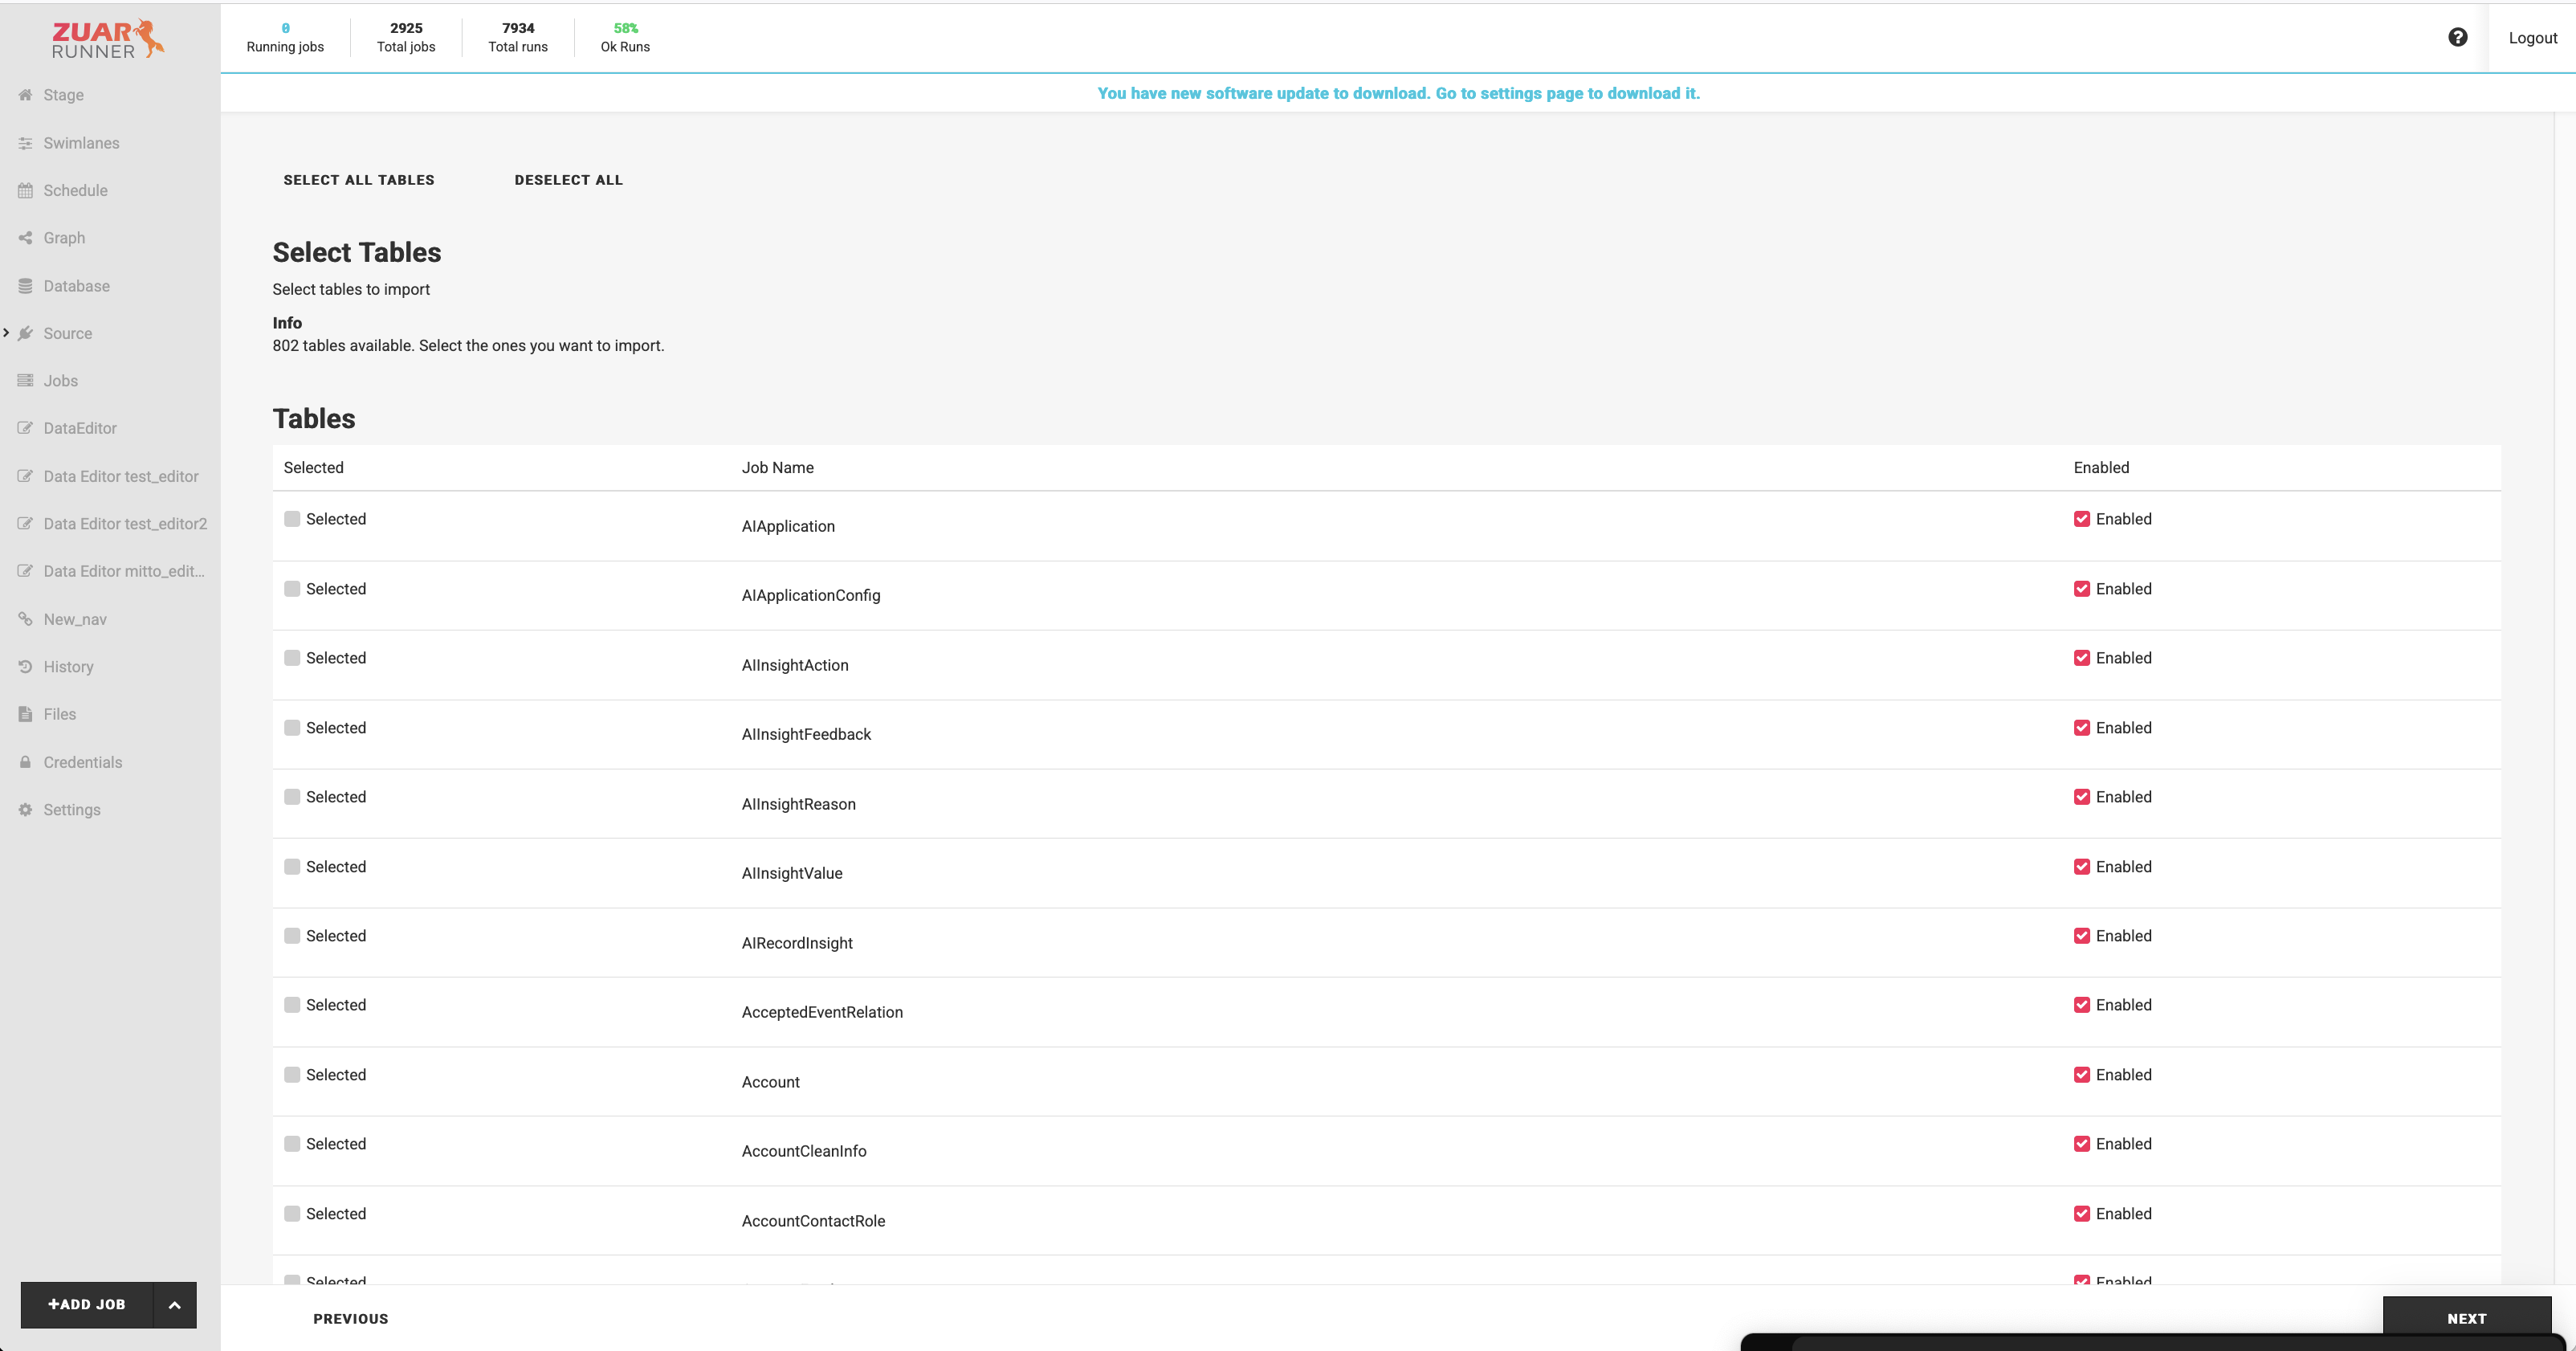Click the DataEditor pencil icon
The image size is (2576, 1351).
click(x=25, y=428)
